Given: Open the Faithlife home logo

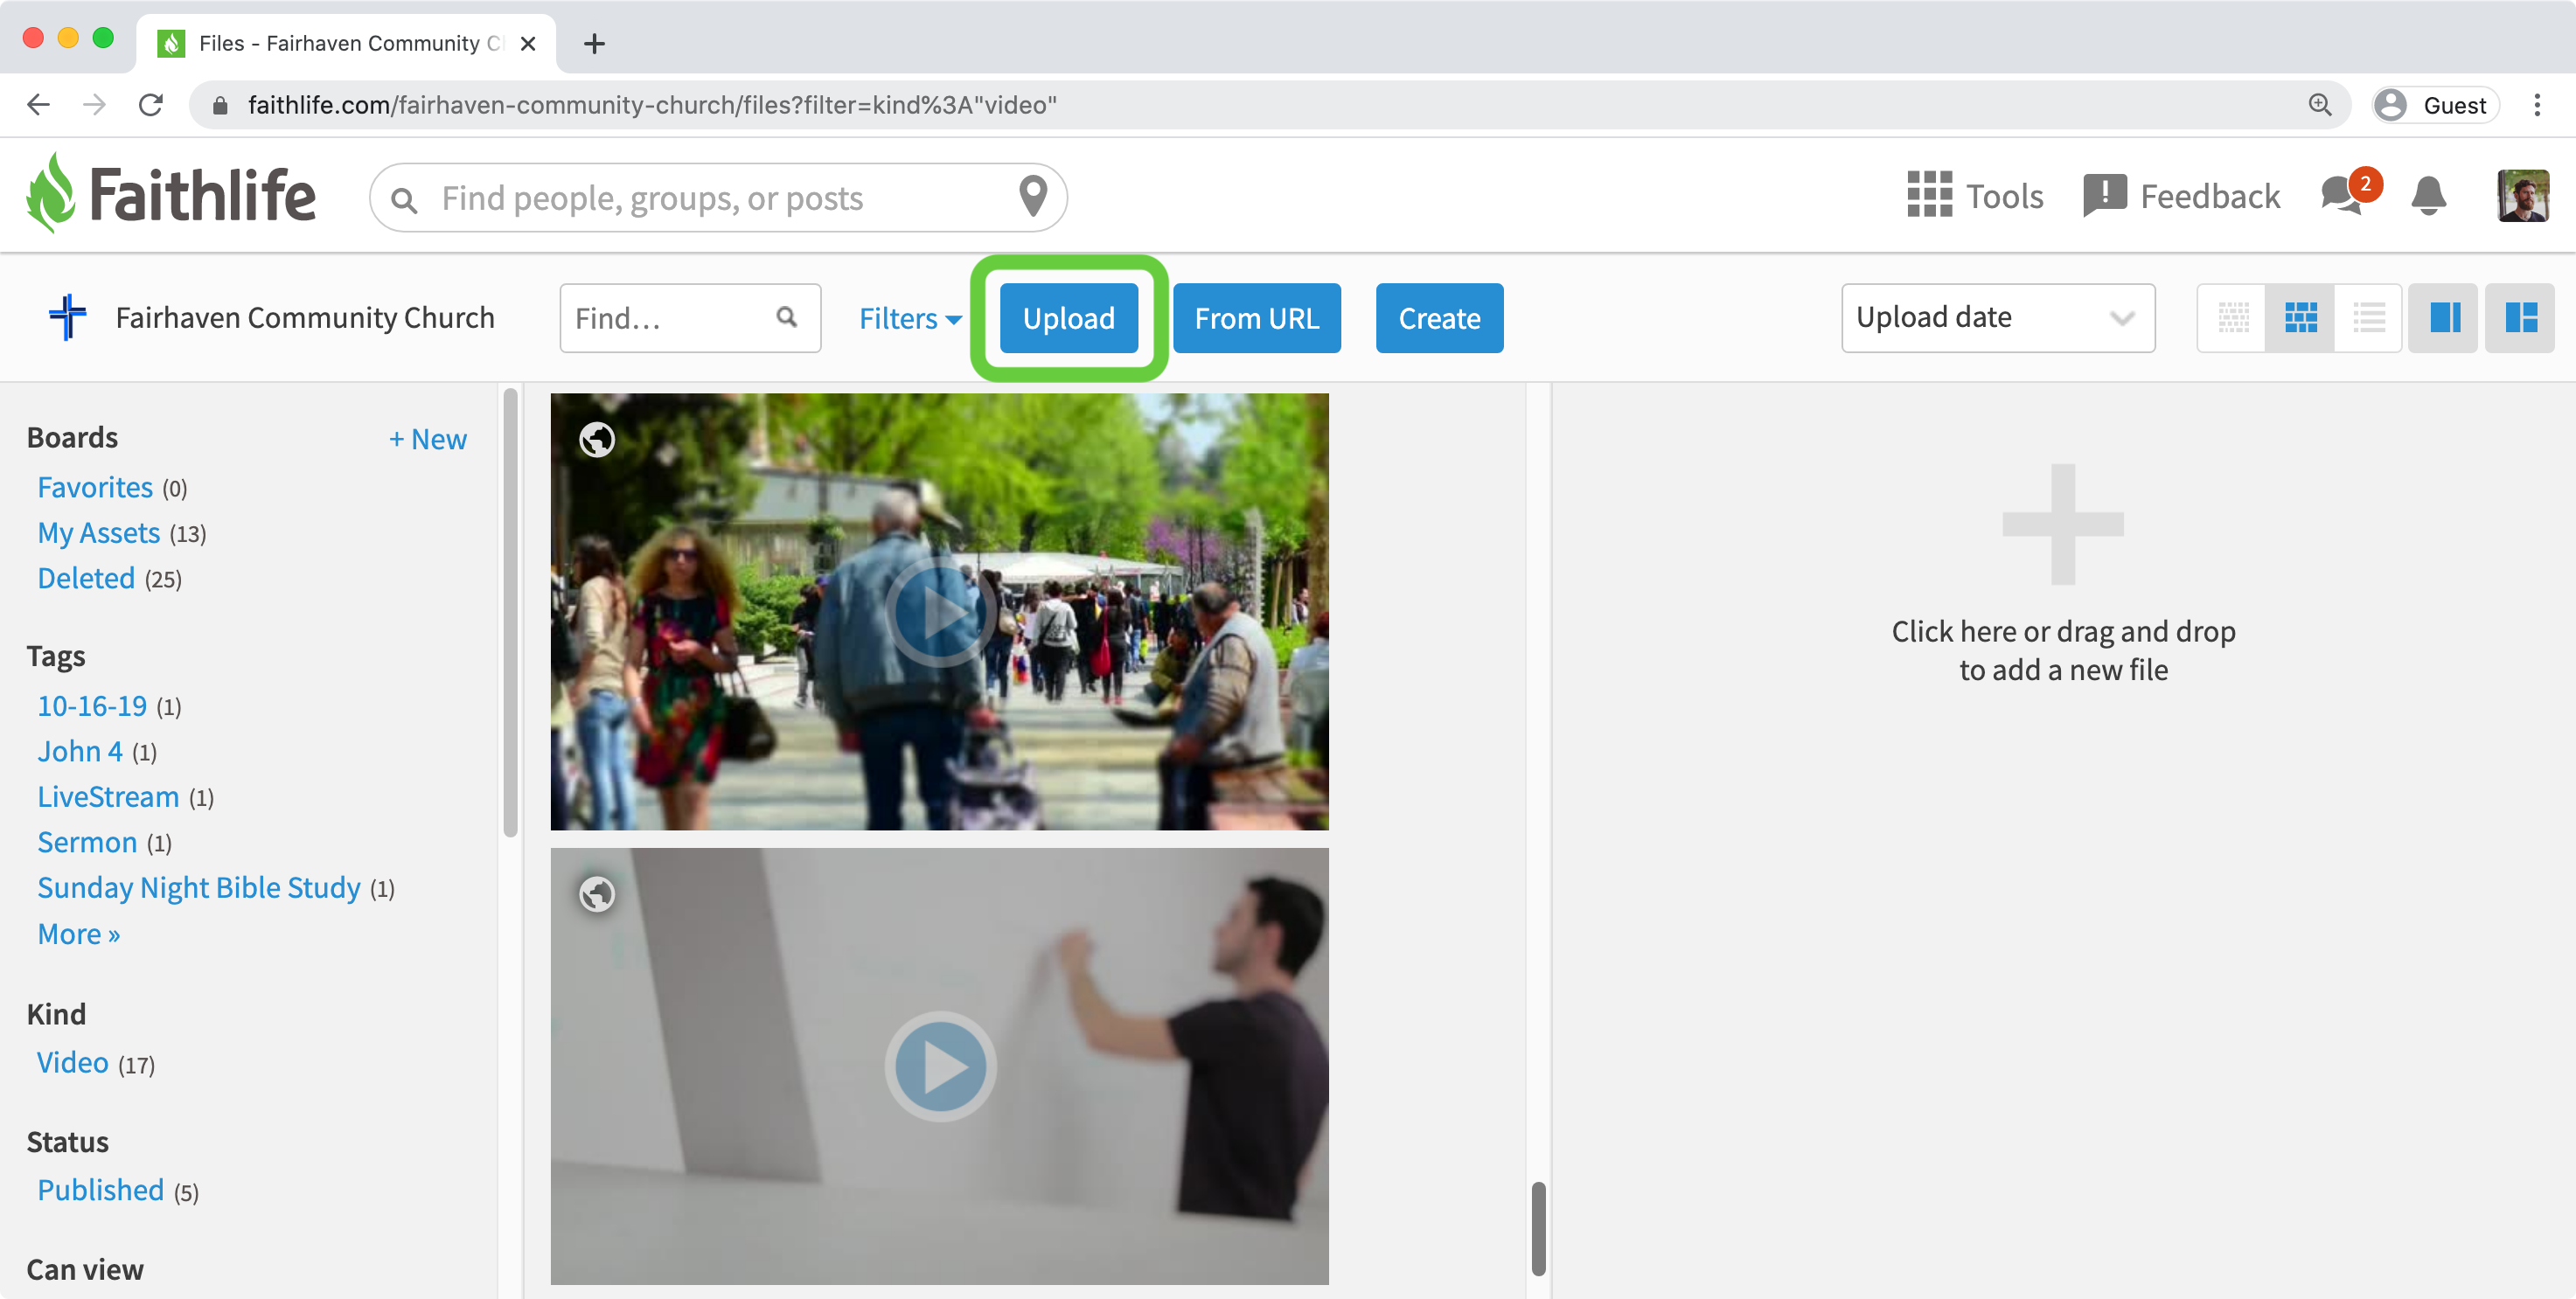Looking at the screenshot, I should 171,194.
